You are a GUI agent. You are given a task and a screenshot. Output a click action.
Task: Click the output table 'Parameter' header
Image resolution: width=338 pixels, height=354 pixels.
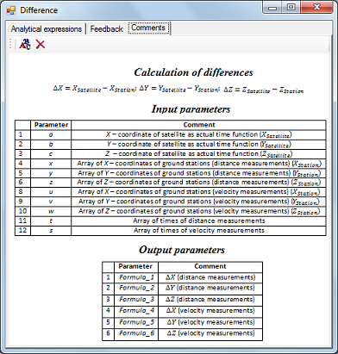[135, 266]
